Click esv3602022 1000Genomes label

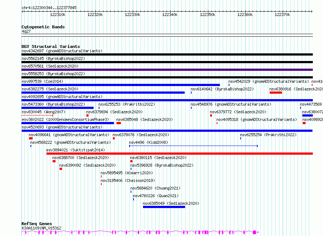[x=65, y=119]
